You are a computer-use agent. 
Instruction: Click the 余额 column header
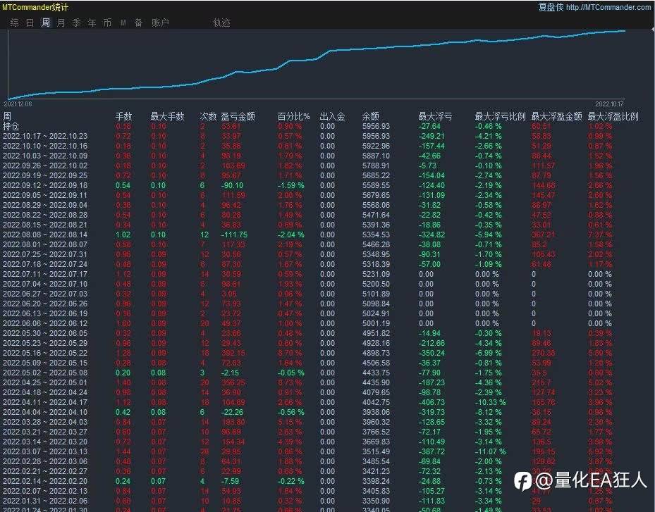371,116
